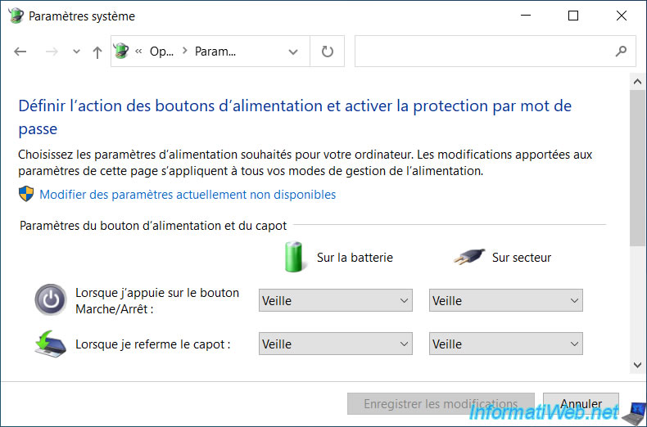Expand the address bar history dropdown
This screenshot has height=427, width=647.
pos(293,52)
